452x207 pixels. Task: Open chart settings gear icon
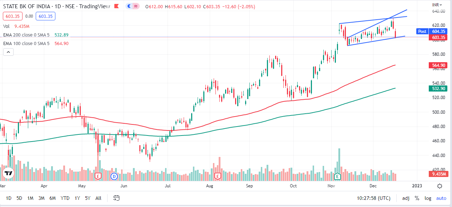click(439, 186)
